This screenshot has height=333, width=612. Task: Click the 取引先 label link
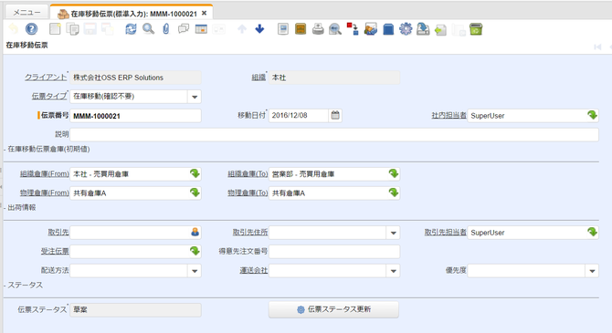click(x=58, y=233)
